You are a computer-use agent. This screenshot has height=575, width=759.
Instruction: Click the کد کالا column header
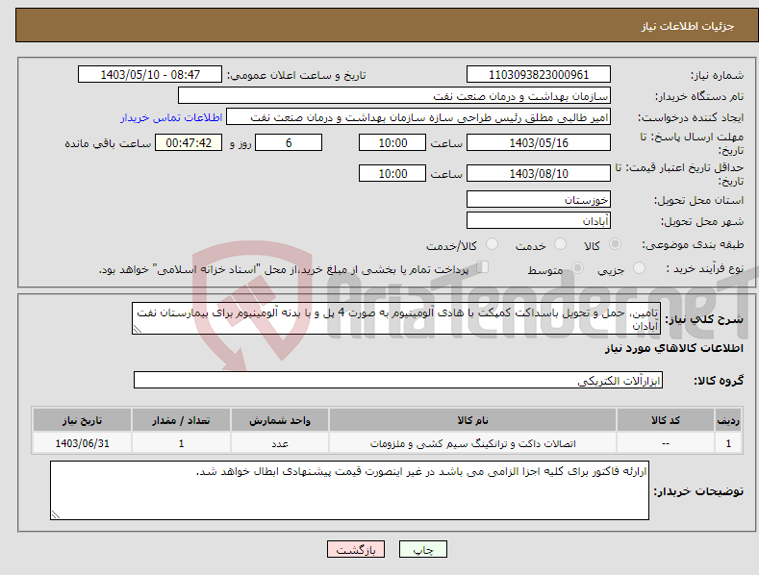point(666,420)
